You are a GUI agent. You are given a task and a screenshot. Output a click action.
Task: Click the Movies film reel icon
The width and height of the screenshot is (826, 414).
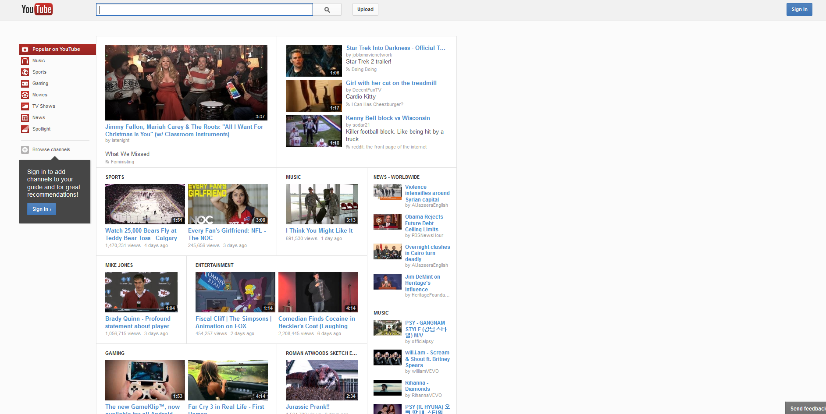click(25, 95)
